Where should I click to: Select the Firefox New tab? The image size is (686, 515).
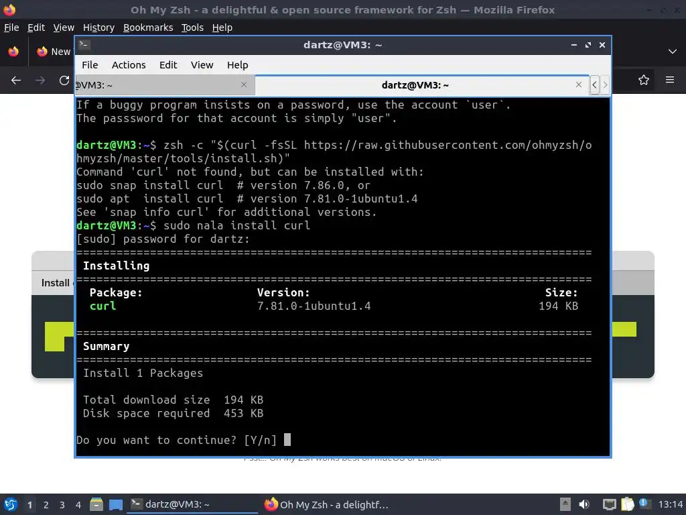point(54,52)
